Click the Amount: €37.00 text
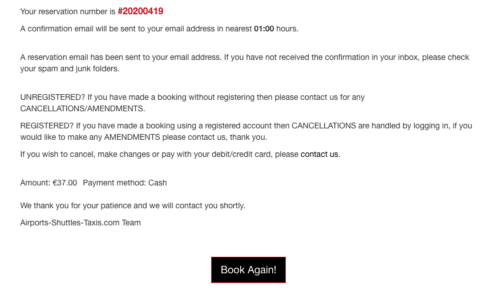The image size is (485, 295). (48, 183)
